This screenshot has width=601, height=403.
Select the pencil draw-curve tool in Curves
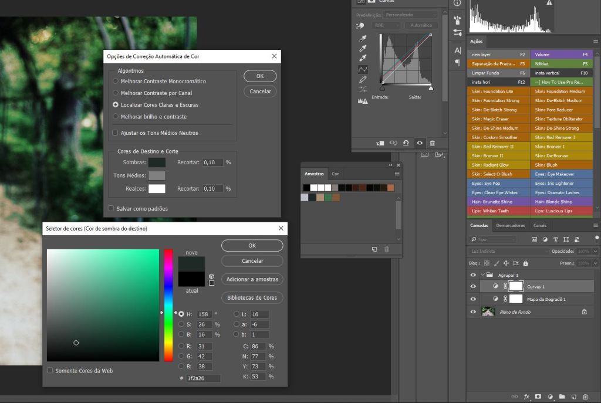click(x=363, y=79)
